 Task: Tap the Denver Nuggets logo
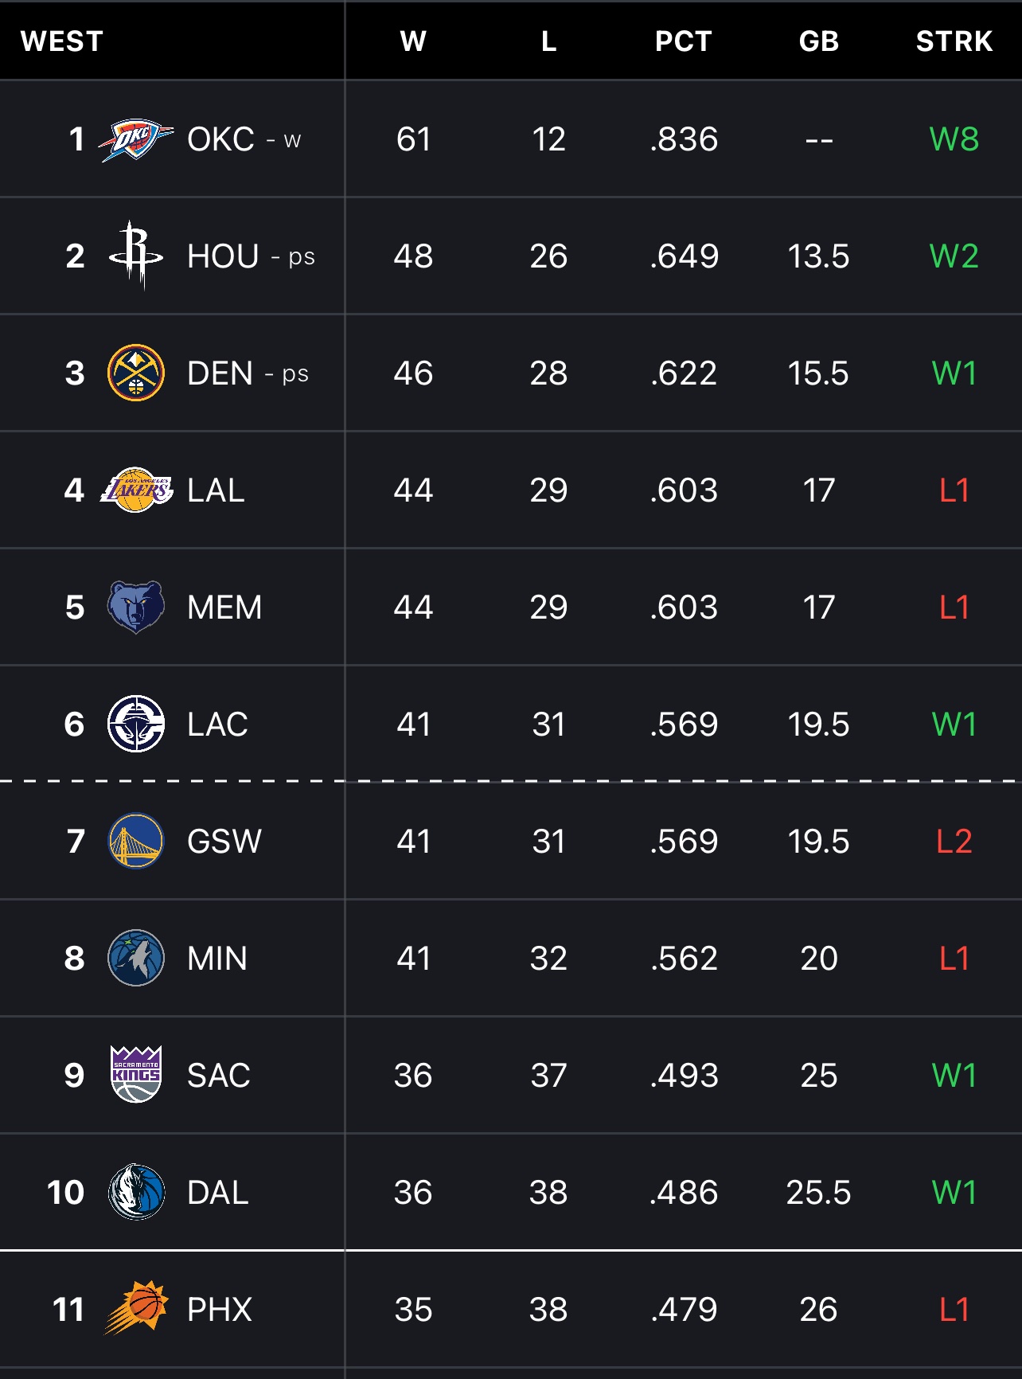[136, 373]
